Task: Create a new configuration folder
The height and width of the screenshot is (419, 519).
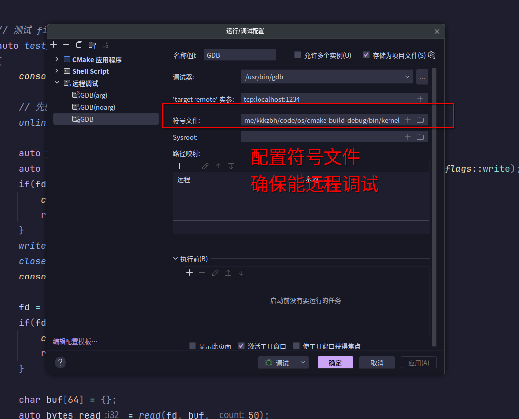Action: coord(92,44)
